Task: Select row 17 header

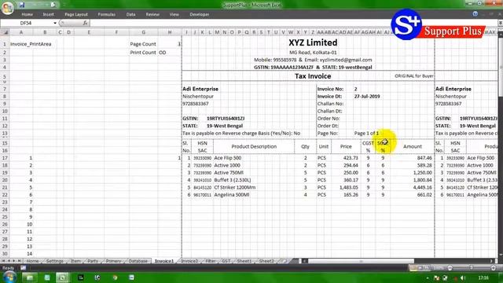Action: pyautogui.click(x=5, y=158)
